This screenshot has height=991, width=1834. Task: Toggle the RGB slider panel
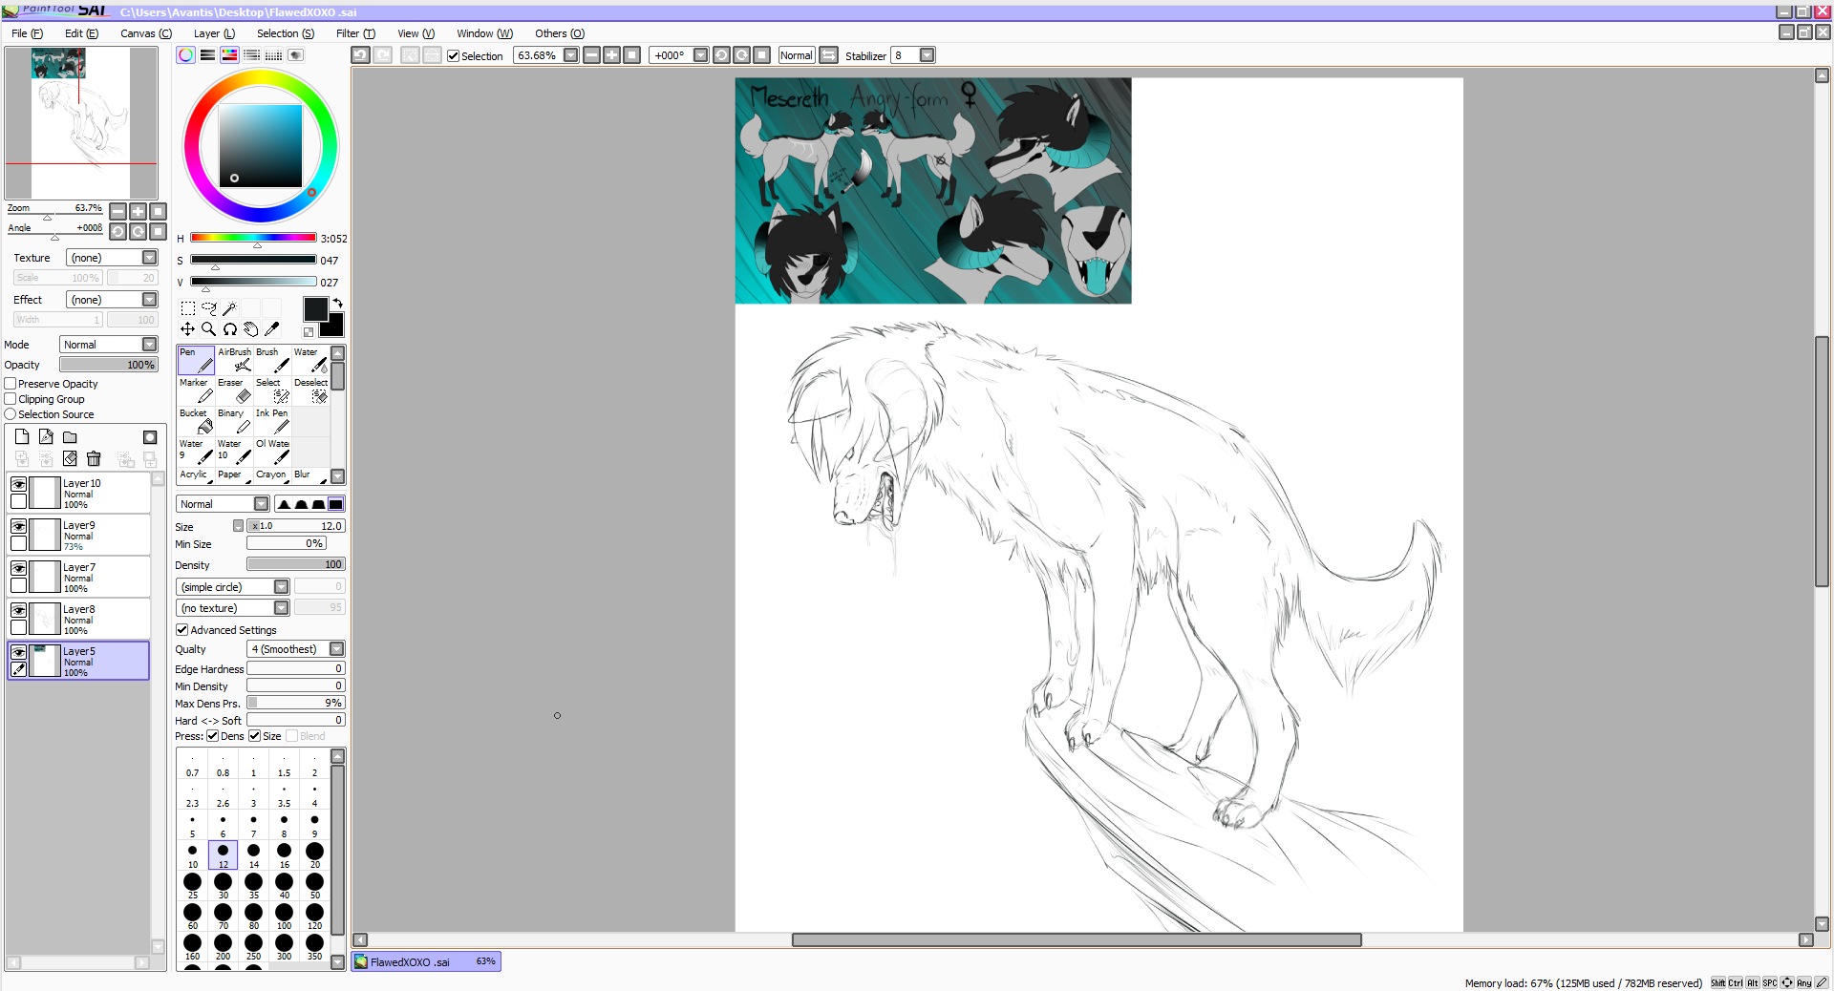pos(207,55)
